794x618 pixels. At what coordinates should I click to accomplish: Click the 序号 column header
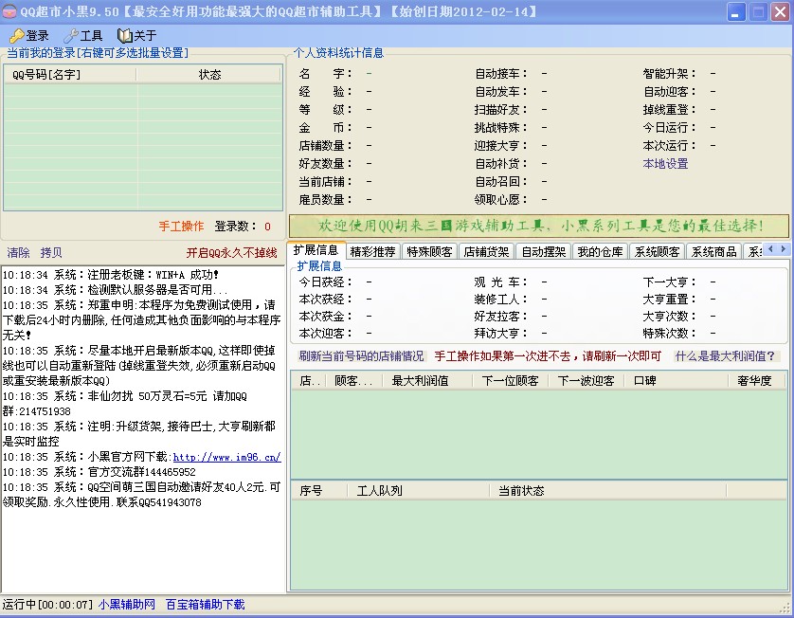(x=319, y=490)
